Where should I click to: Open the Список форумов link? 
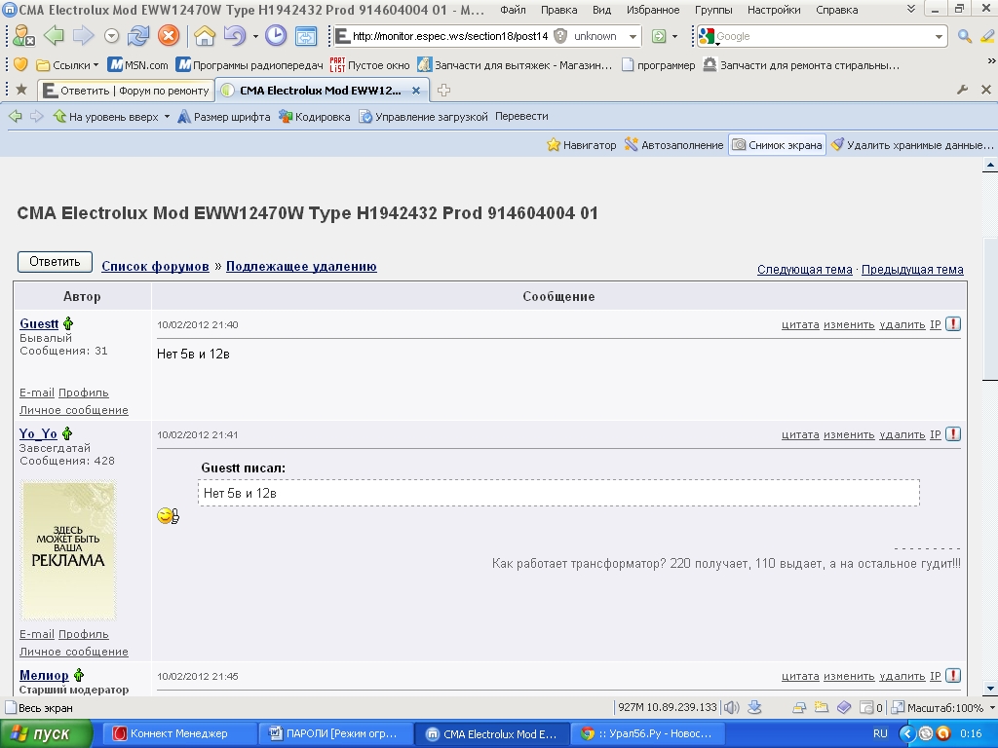pos(155,266)
